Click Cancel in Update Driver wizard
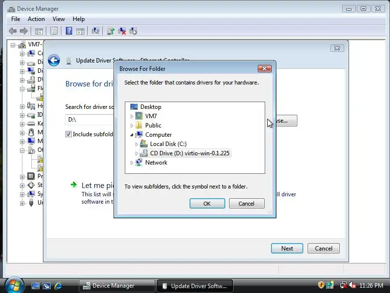Viewport: 390px width, 293px height. [x=324, y=249]
